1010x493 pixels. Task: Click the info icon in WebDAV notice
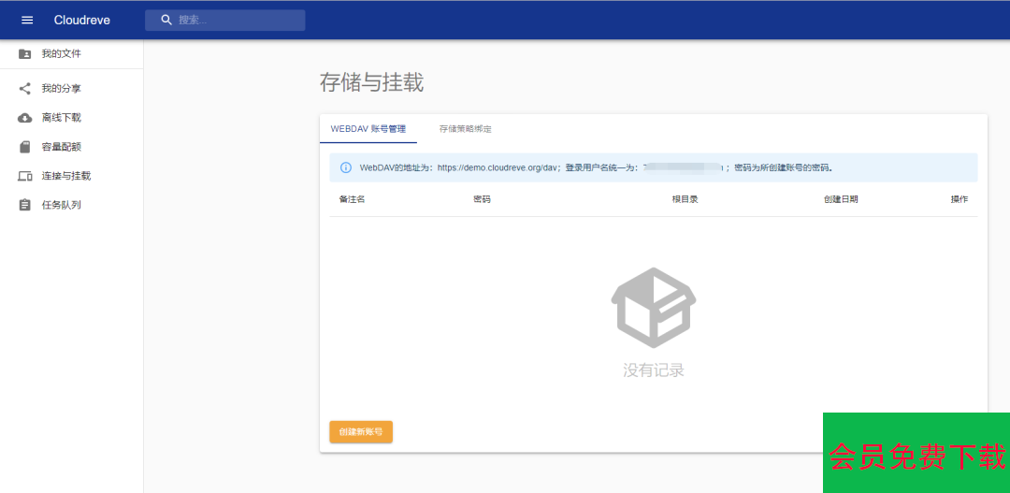pyautogui.click(x=345, y=168)
